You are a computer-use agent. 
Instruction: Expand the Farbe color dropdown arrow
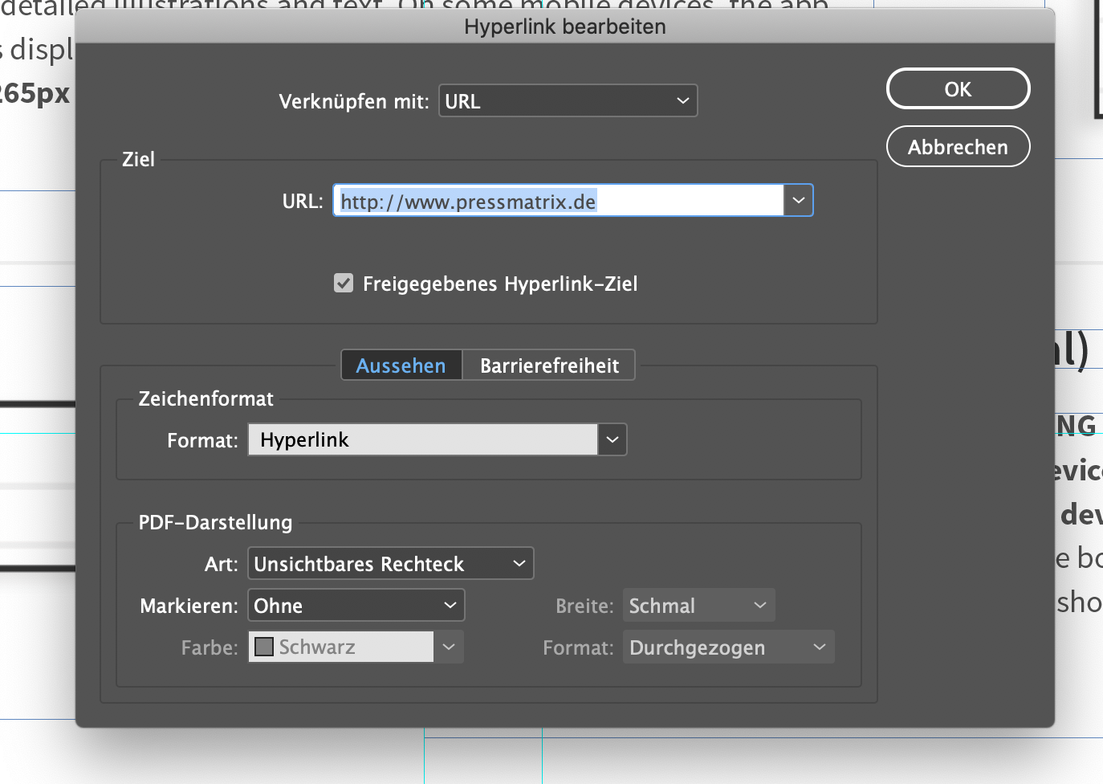(x=449, y=647)
